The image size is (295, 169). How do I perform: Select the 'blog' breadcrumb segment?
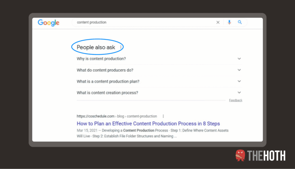tap(121, 116)
